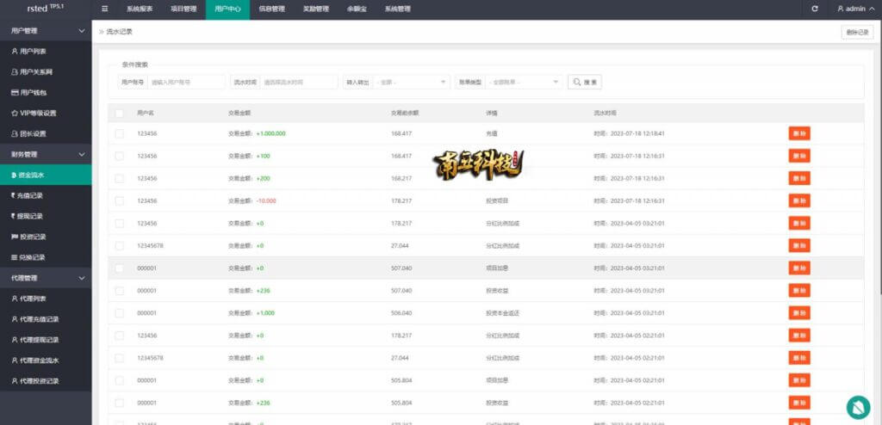Click the 搜索 search button
The image size is (882, 425).
click(x=585, y=82)
